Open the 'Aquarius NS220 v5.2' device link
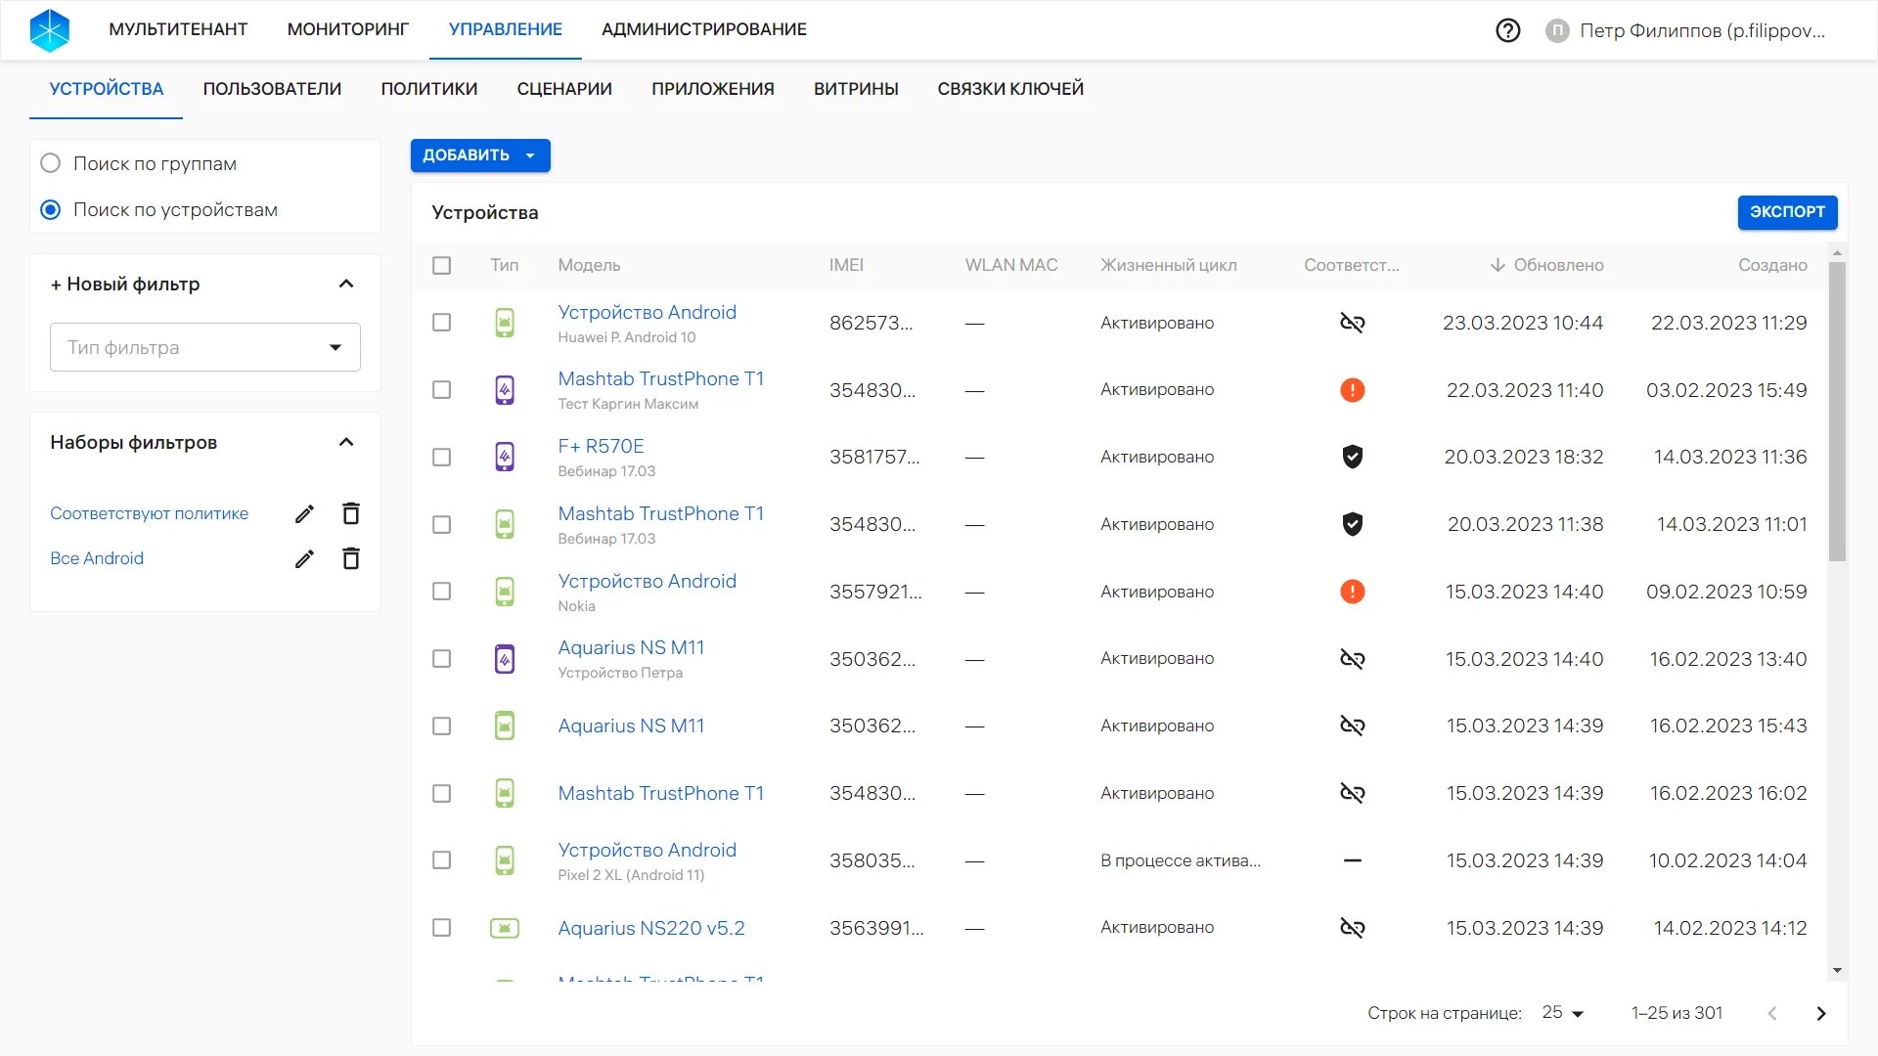The image size is (1878, 1056). [650, 928]
